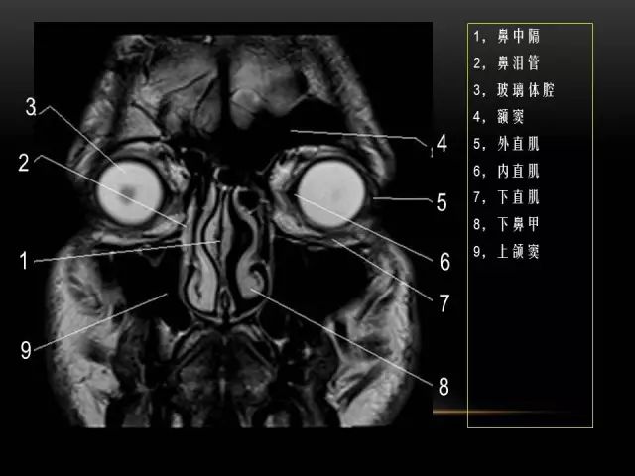Click the number 9 label on the MRI
Image resolution: width=635 pixels, height=476 pixels.
(26, 350)
